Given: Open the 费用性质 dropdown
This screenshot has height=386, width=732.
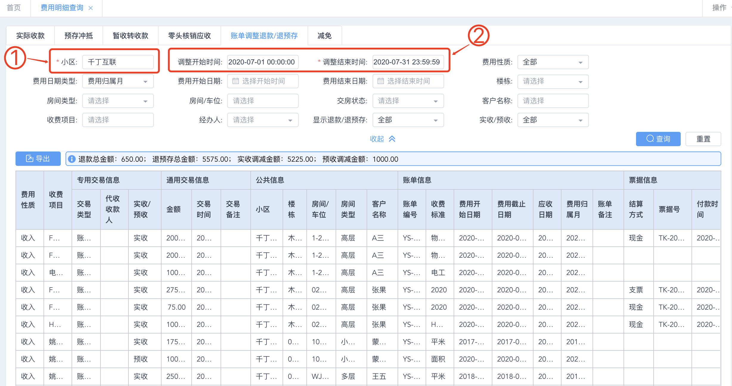Looking at the screenshot, I should [x=553, y=62].
